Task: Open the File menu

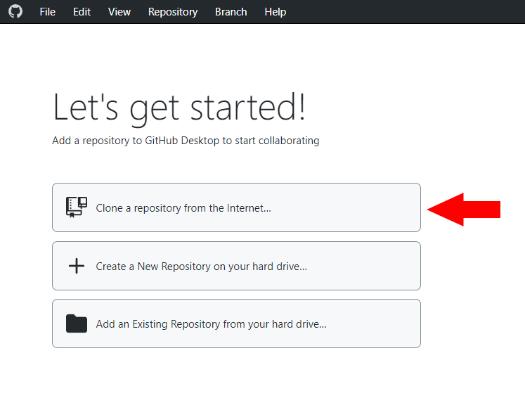Action: click(47, 12)
